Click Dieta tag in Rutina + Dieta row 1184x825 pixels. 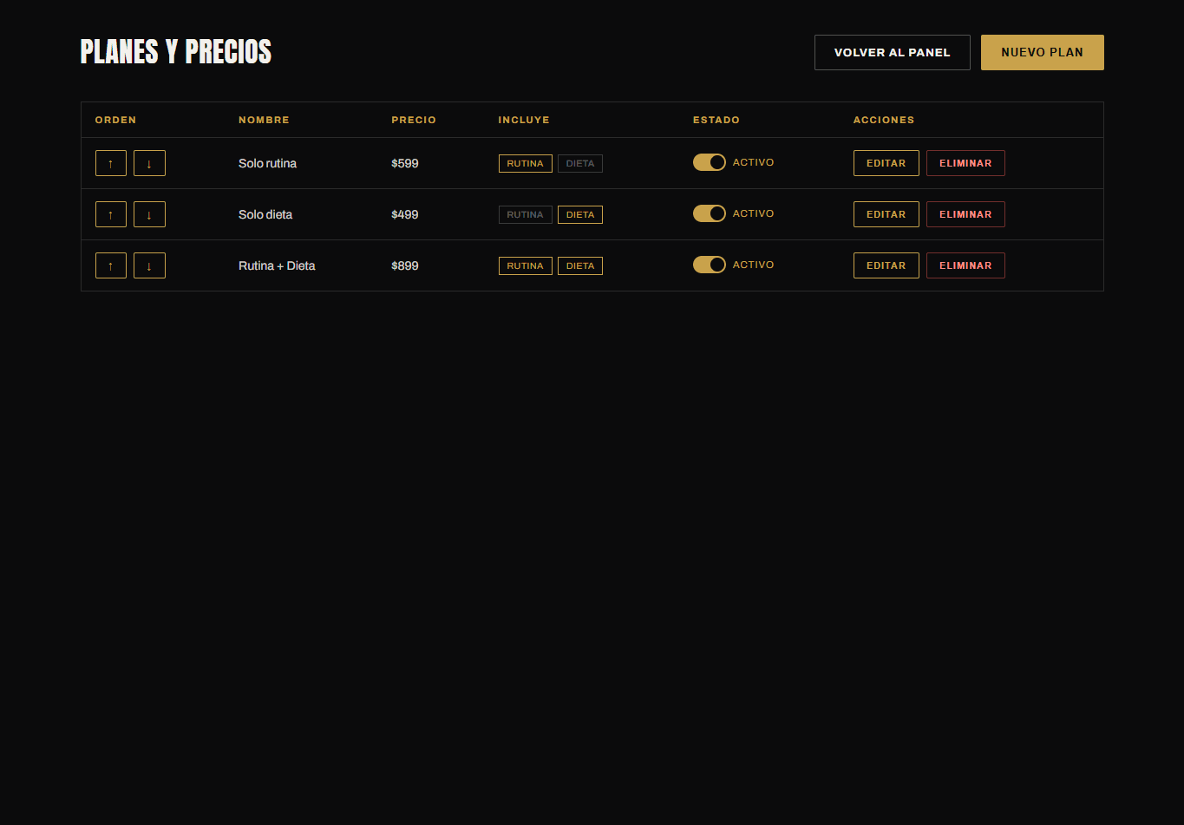[580, 265]
